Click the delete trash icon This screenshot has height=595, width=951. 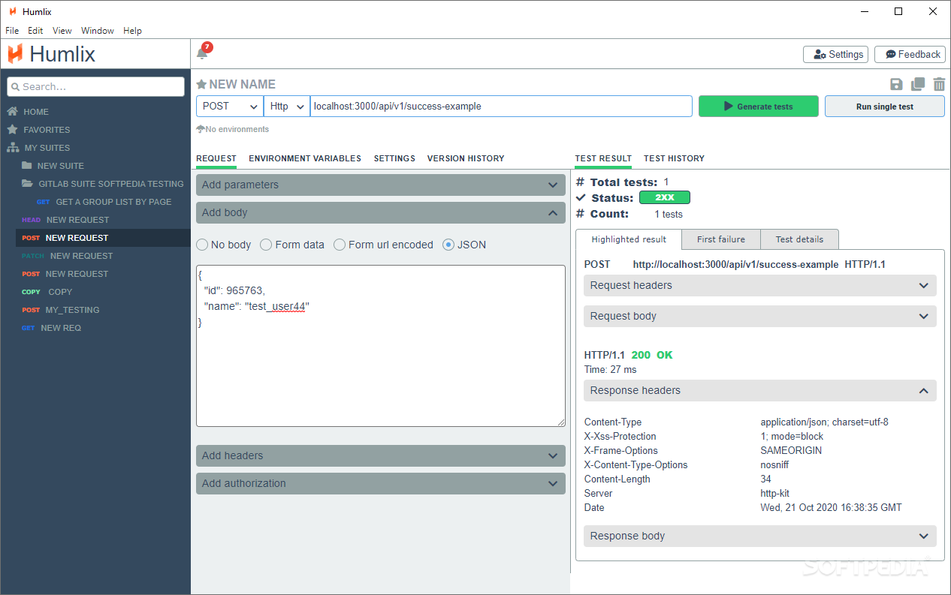[939, 85]
